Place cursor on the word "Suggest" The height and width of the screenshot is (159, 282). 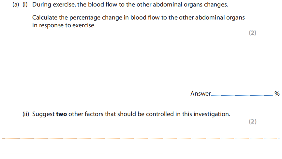43,114
